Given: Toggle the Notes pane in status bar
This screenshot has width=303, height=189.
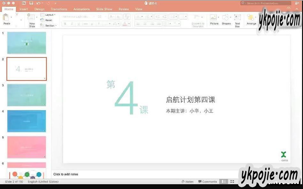Looking at the screenshot, I should (187, 182).
